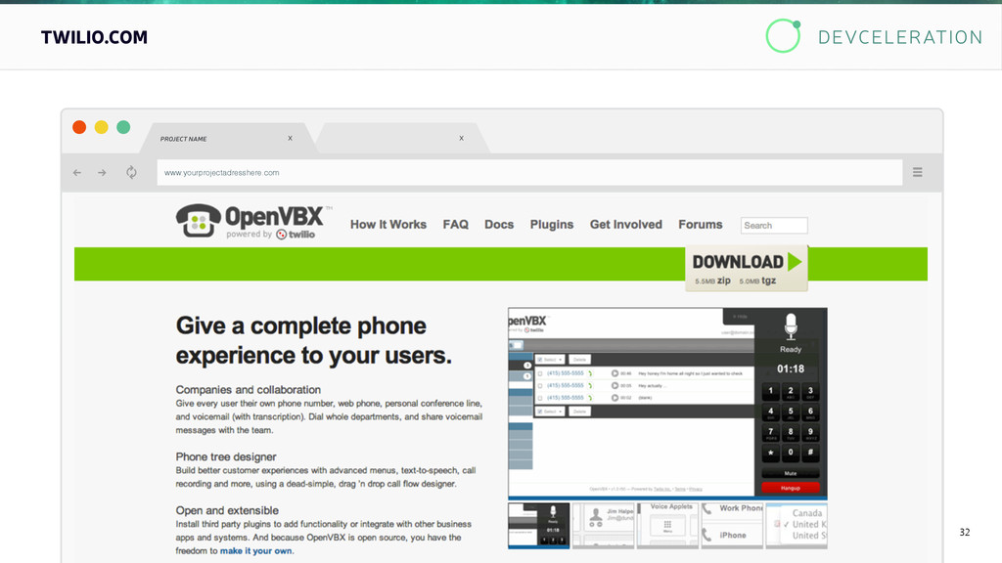Close the PROJECT NAME tab

point(290,138)
